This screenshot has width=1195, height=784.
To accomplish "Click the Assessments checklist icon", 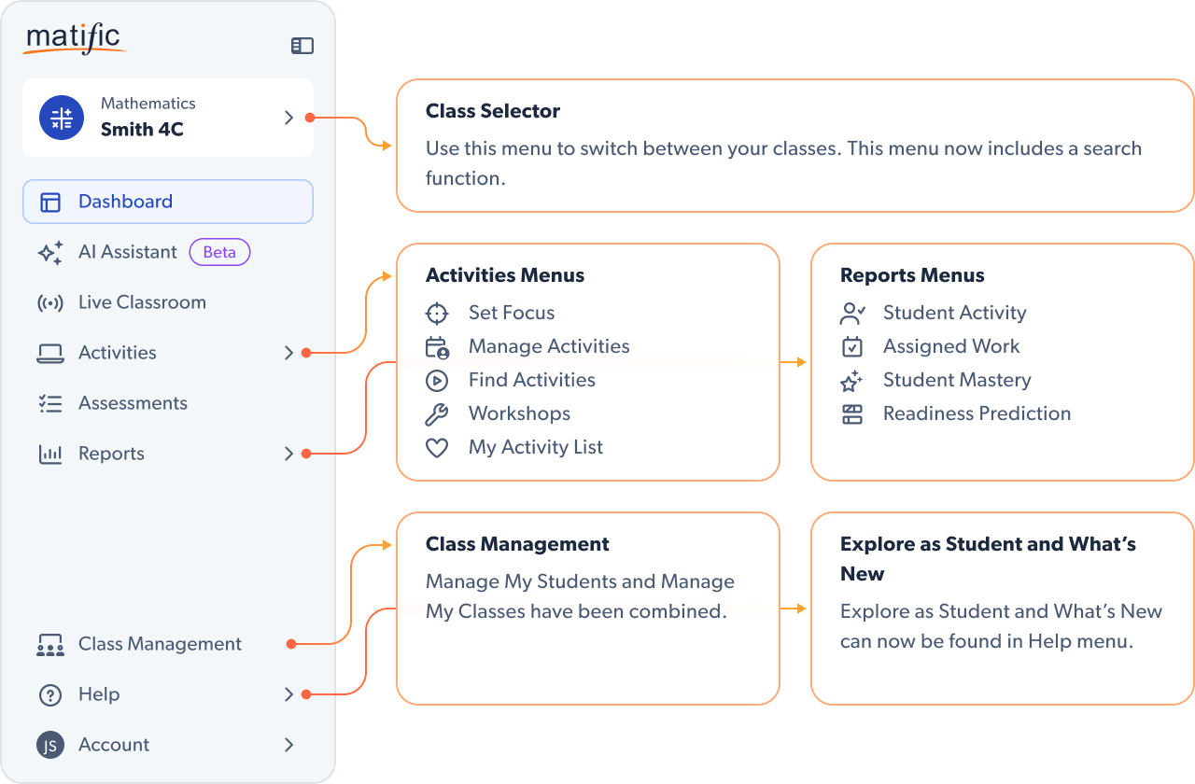I will [x=50, y=404].
